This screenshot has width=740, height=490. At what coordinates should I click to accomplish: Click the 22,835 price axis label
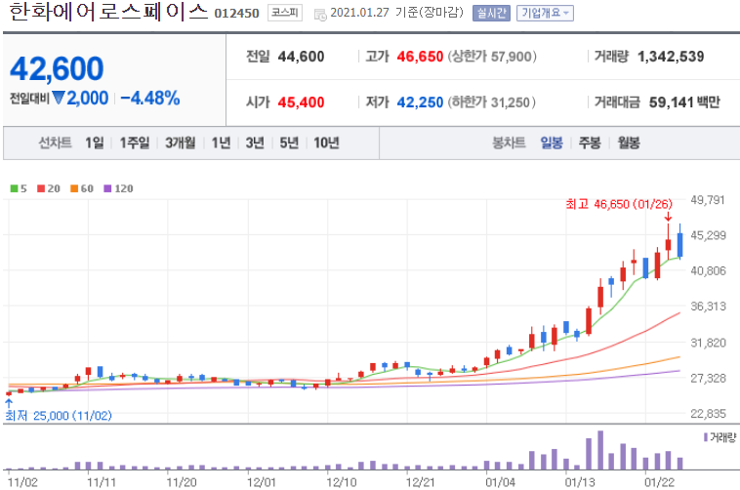[x=708, y=414]
